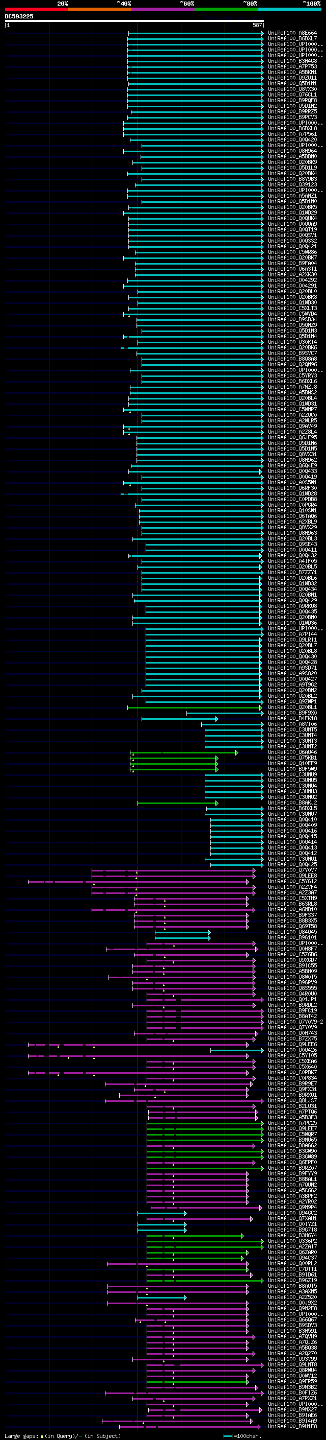Click the UniRef100_Q0Q420 entry
Screen dimensions: 326x1440
pyautogui.click(x=292, y=140)
